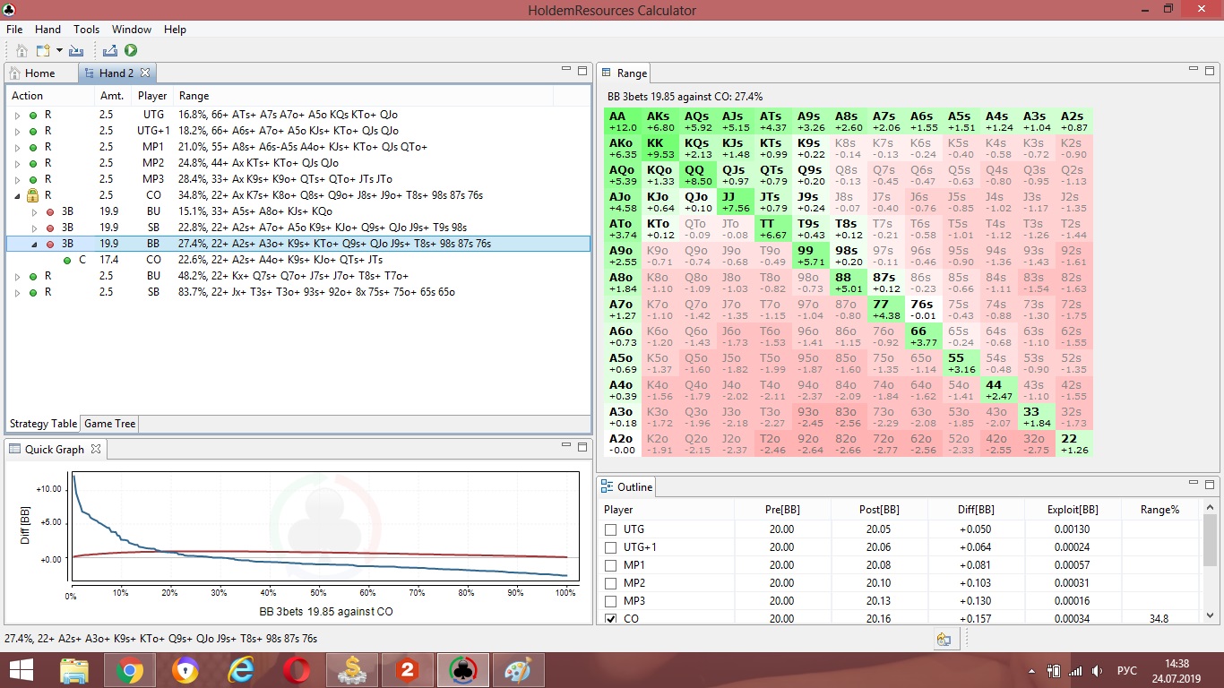The width and height of the screenshot is (1224, 688).
Task: Expand the BU 3B 19.9 row
Action: click(x=34, y=211)
